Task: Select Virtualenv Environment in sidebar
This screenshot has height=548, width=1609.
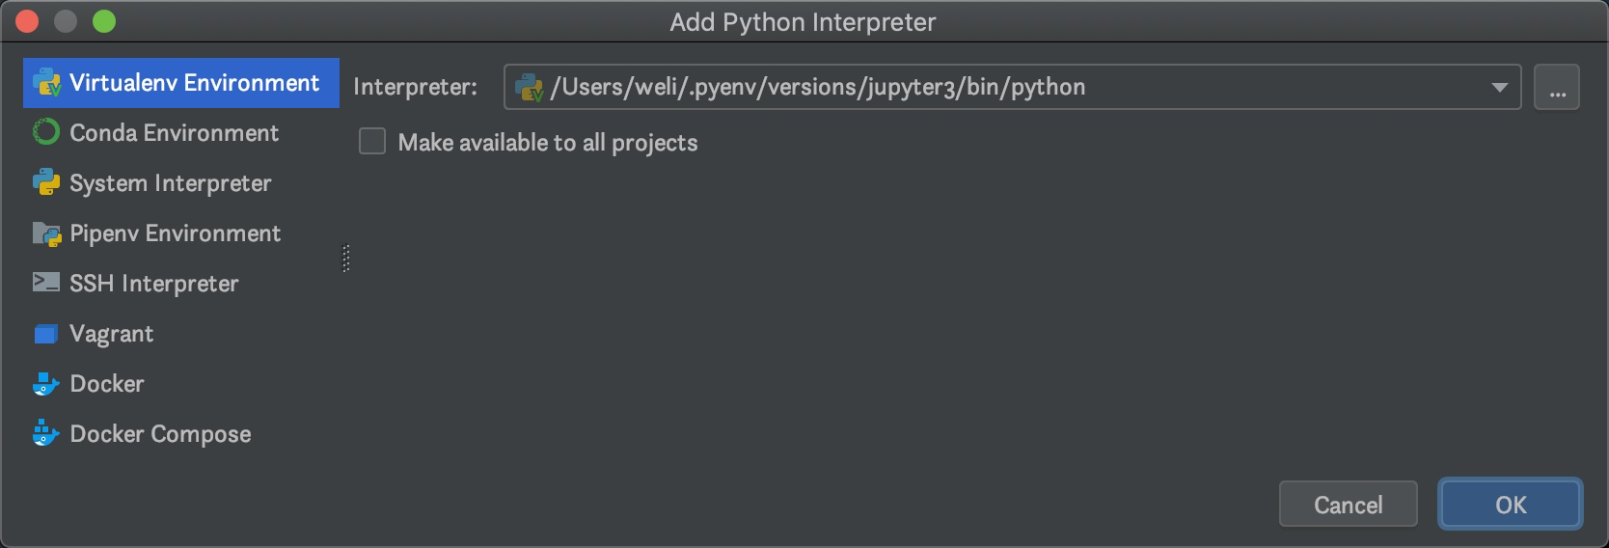Action: 181,83
